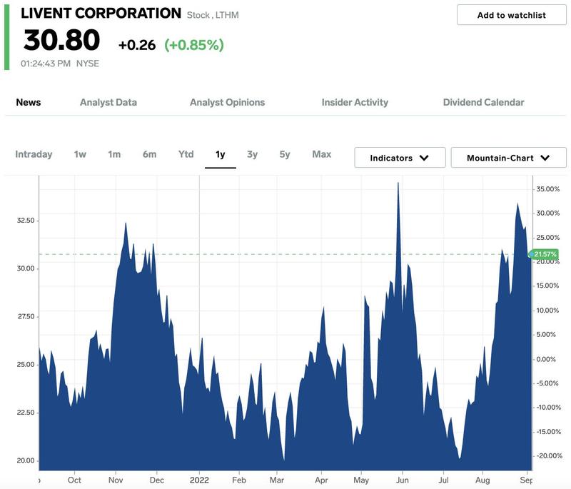
Task: Click the green 21.57% price marker
Action: click(x=544, y=254)
